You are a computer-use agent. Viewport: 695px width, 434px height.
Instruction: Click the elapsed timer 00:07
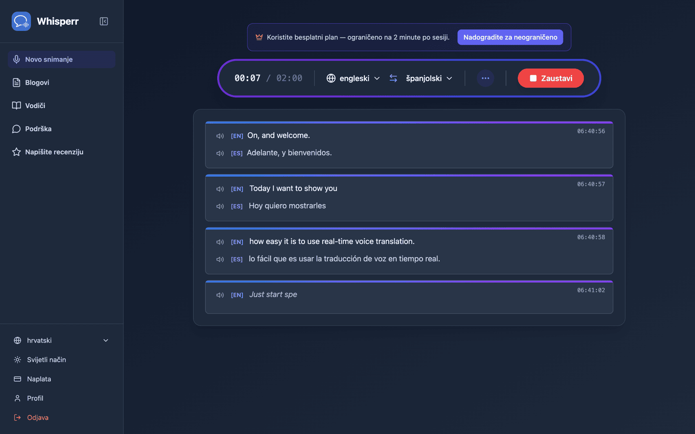(x=248, y=78)
